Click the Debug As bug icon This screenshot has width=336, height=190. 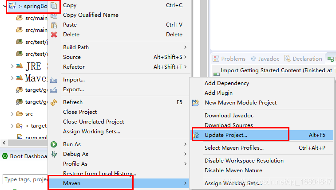pyautogui.click(x=54, y=154)
